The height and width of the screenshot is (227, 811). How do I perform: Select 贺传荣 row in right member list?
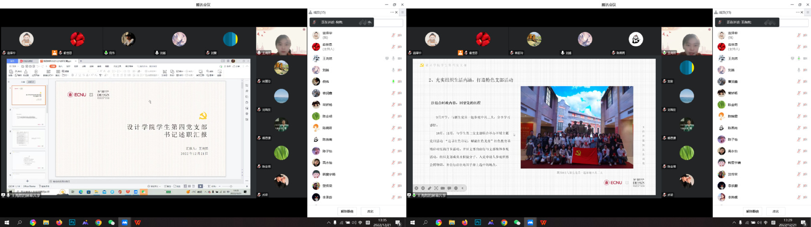coord(762,174)
